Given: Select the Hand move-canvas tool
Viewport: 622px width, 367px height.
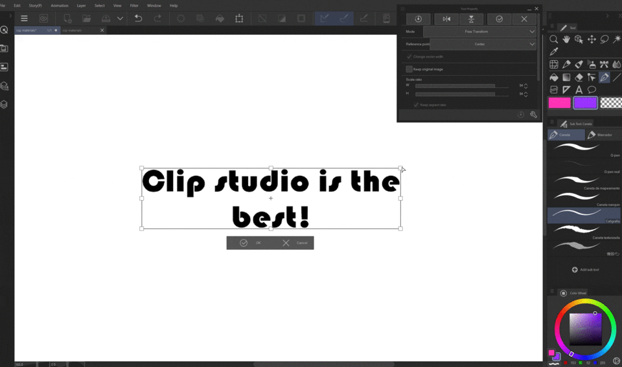Looking at the screenshot, I should pos(566,39).
